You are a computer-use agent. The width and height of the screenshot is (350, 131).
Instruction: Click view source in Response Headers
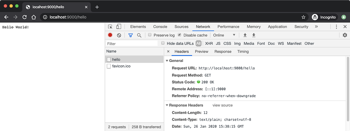(222, 105)
